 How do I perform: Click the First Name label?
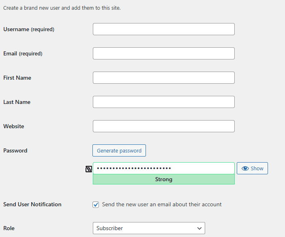coord(17,78)
